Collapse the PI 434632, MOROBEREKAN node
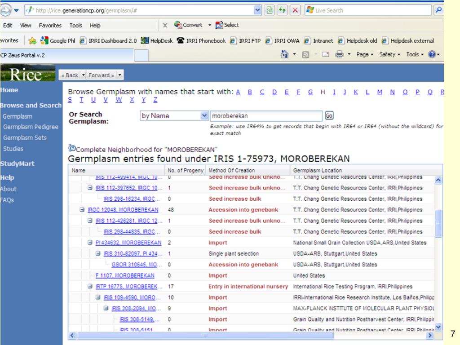The height and width of the screenshot is (345, 460). point(90,243)
